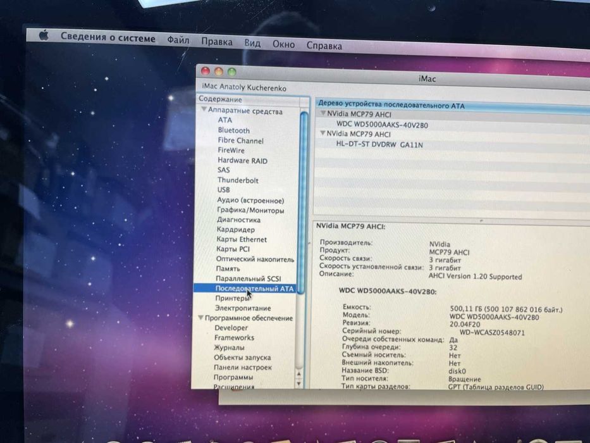The height and width of the screenshot is (443, 590).
Task: Select Диагностика in the sidebar
Action: tap(238, 220)
